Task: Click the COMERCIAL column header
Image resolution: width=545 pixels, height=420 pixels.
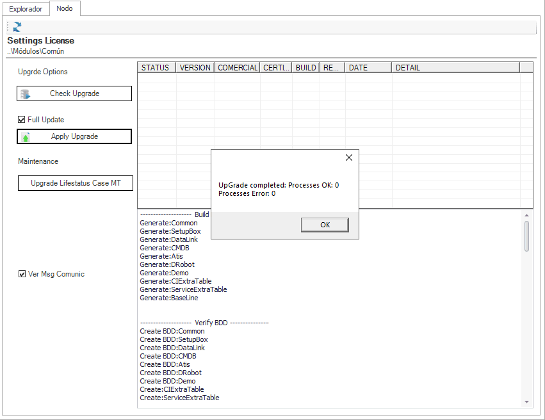Action: 237,67
